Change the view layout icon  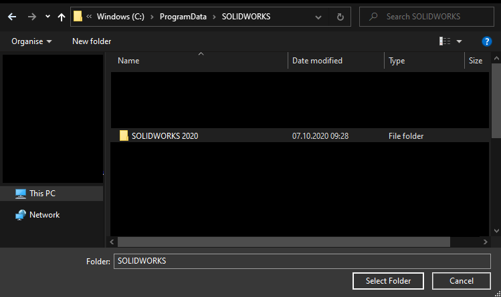coord(445,41)
